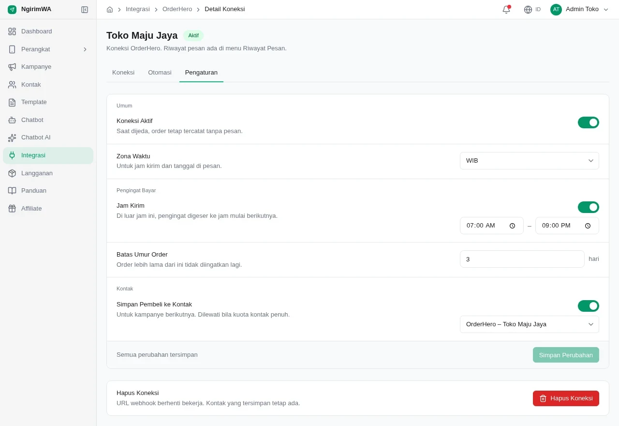619x426 pixels.
Task: Click the Toko Maju Jaya heading
Action: coord(142,35)
